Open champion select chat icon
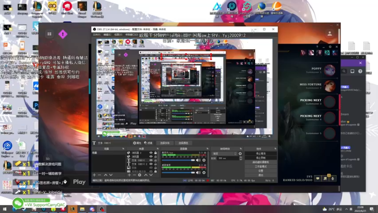Viewport: 378px width, 213px height. click(x=318, y=178)
